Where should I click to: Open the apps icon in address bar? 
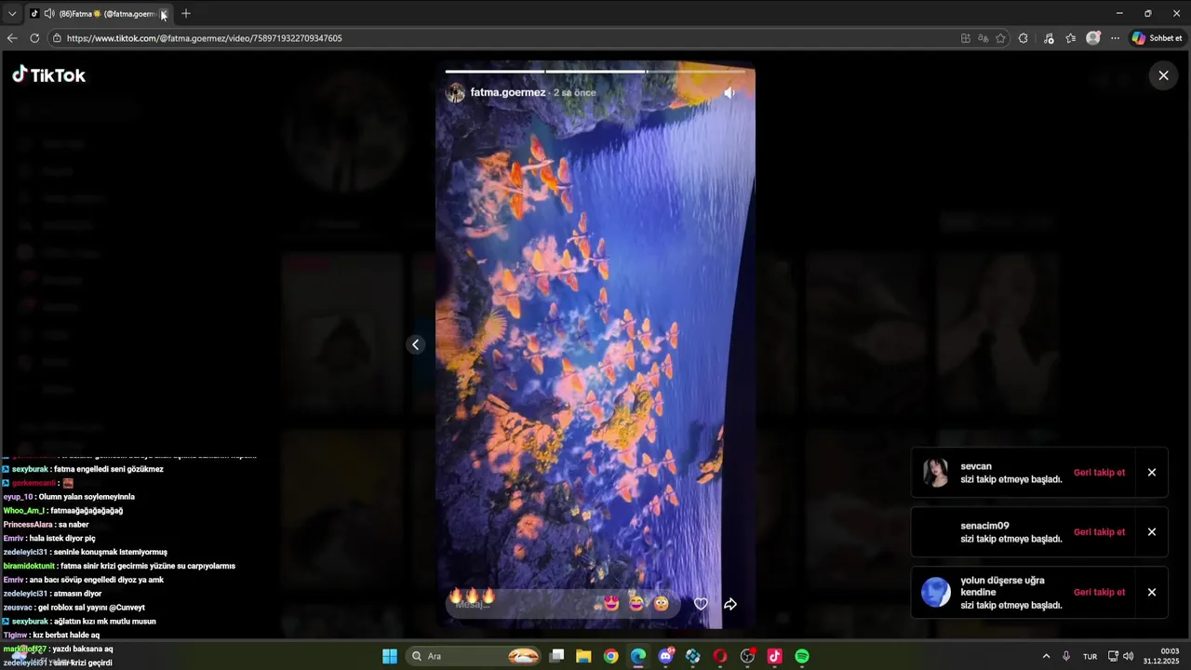(x=966, y=38)
